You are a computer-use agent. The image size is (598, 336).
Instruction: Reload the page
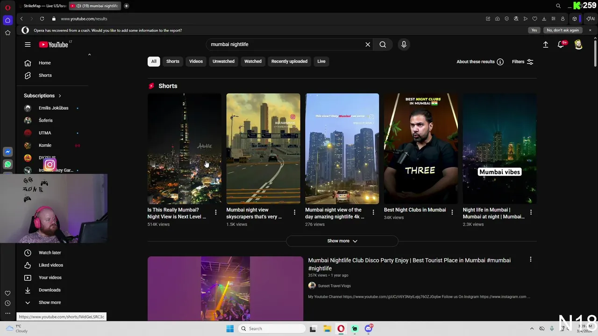tap(42, 19)
